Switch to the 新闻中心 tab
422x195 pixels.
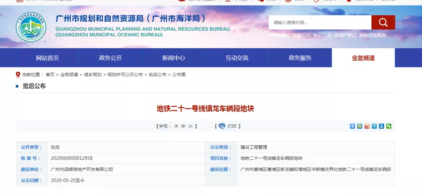click(x=173, y=58)
